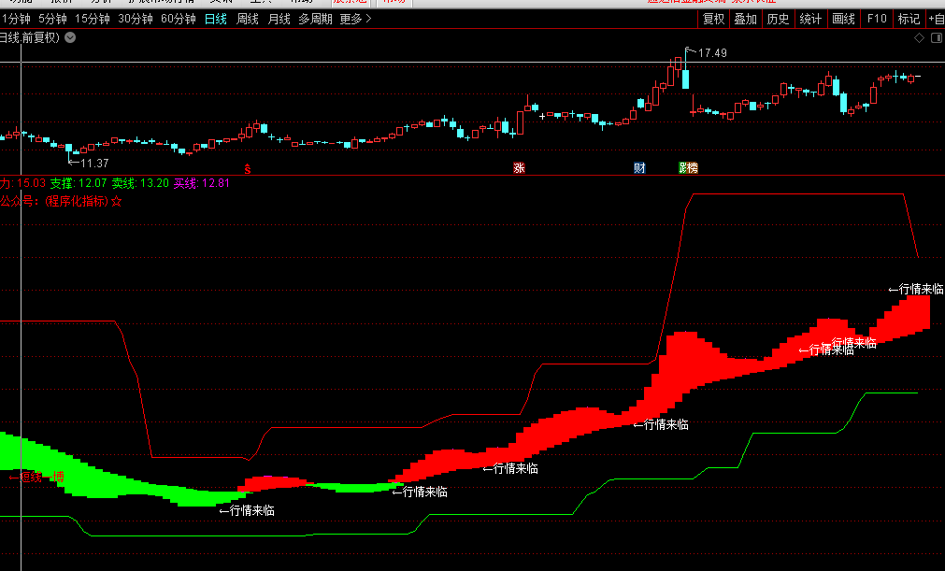Image resolution: width=945 pixels, height=571 pixels.
Task: Toggle 画线 drawing tools
Action: (843, 19)
